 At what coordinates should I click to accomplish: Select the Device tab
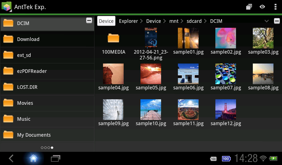[x=106, y=21]
